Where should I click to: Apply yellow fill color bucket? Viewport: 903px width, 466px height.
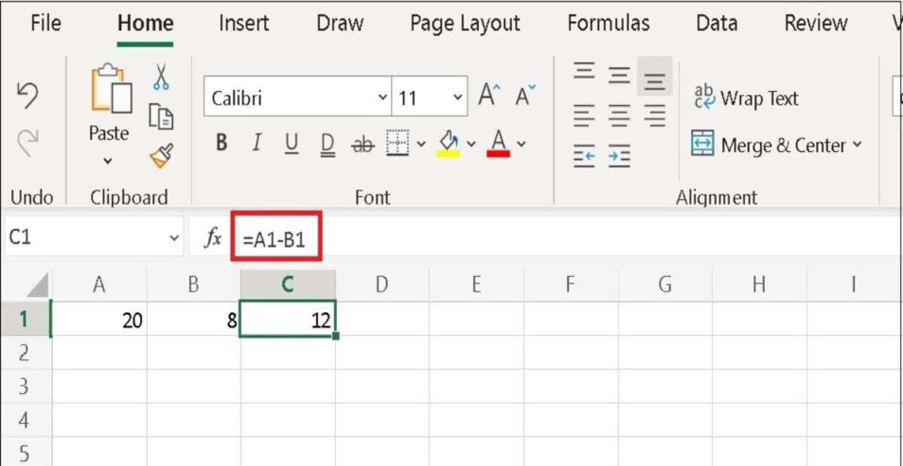point(449,143)
